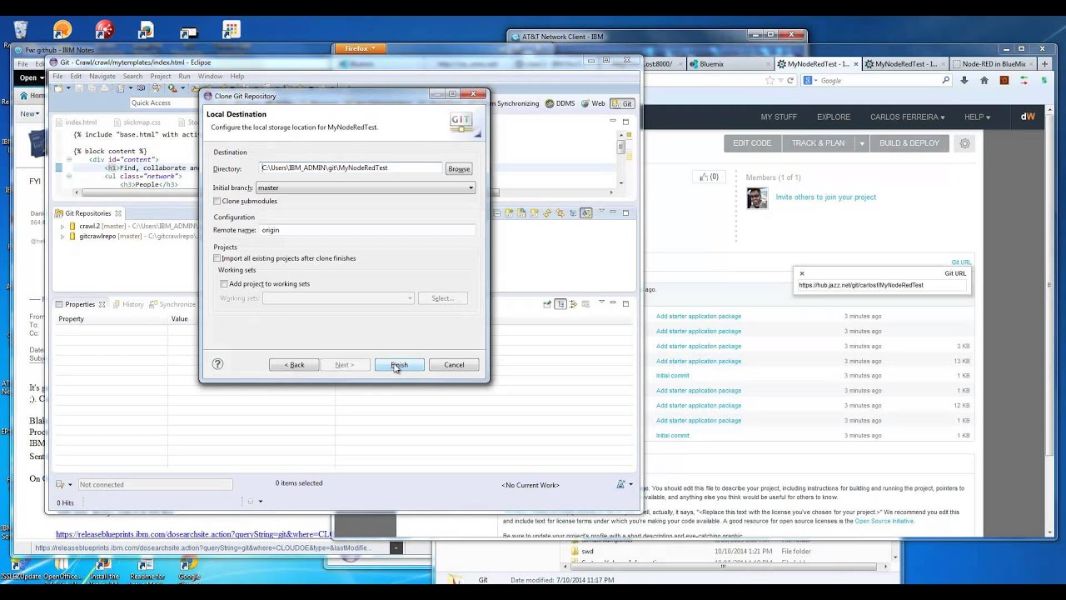This screenshot has height=600, width=1066.
Task: Click Firefox reload icon
Action: [x=790, y=81]
